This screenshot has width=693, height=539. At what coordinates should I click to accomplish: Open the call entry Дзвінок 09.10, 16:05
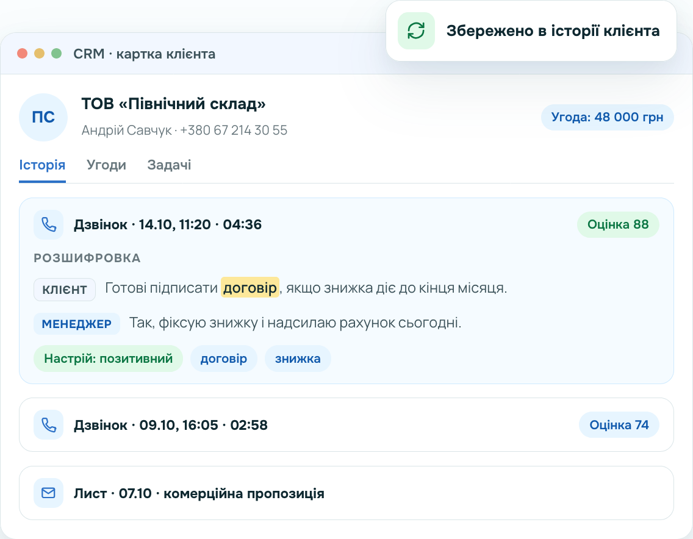point(346,425)
